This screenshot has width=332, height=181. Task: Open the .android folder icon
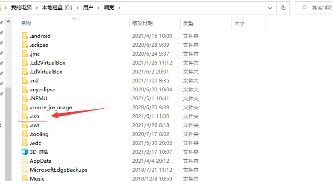tap(25, 36)
